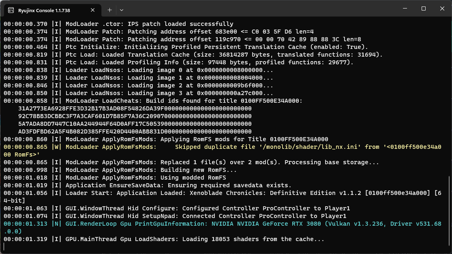Click the 'Replaced 1 file(s) over 2 mod(s)' line
Image resolution: width=452 pixels, height=254 pixels.
pyautogui.click(x=191, y=162)
